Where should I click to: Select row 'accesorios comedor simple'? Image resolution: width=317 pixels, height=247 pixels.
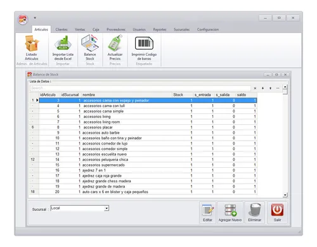click(x=148, y=149)
